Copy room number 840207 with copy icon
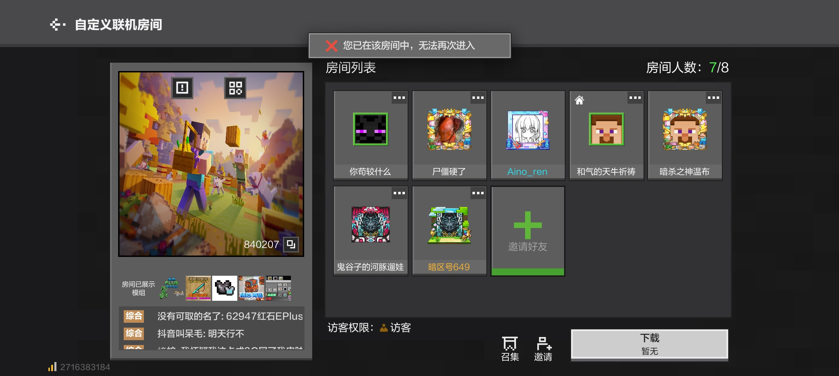 coord(291,244)
